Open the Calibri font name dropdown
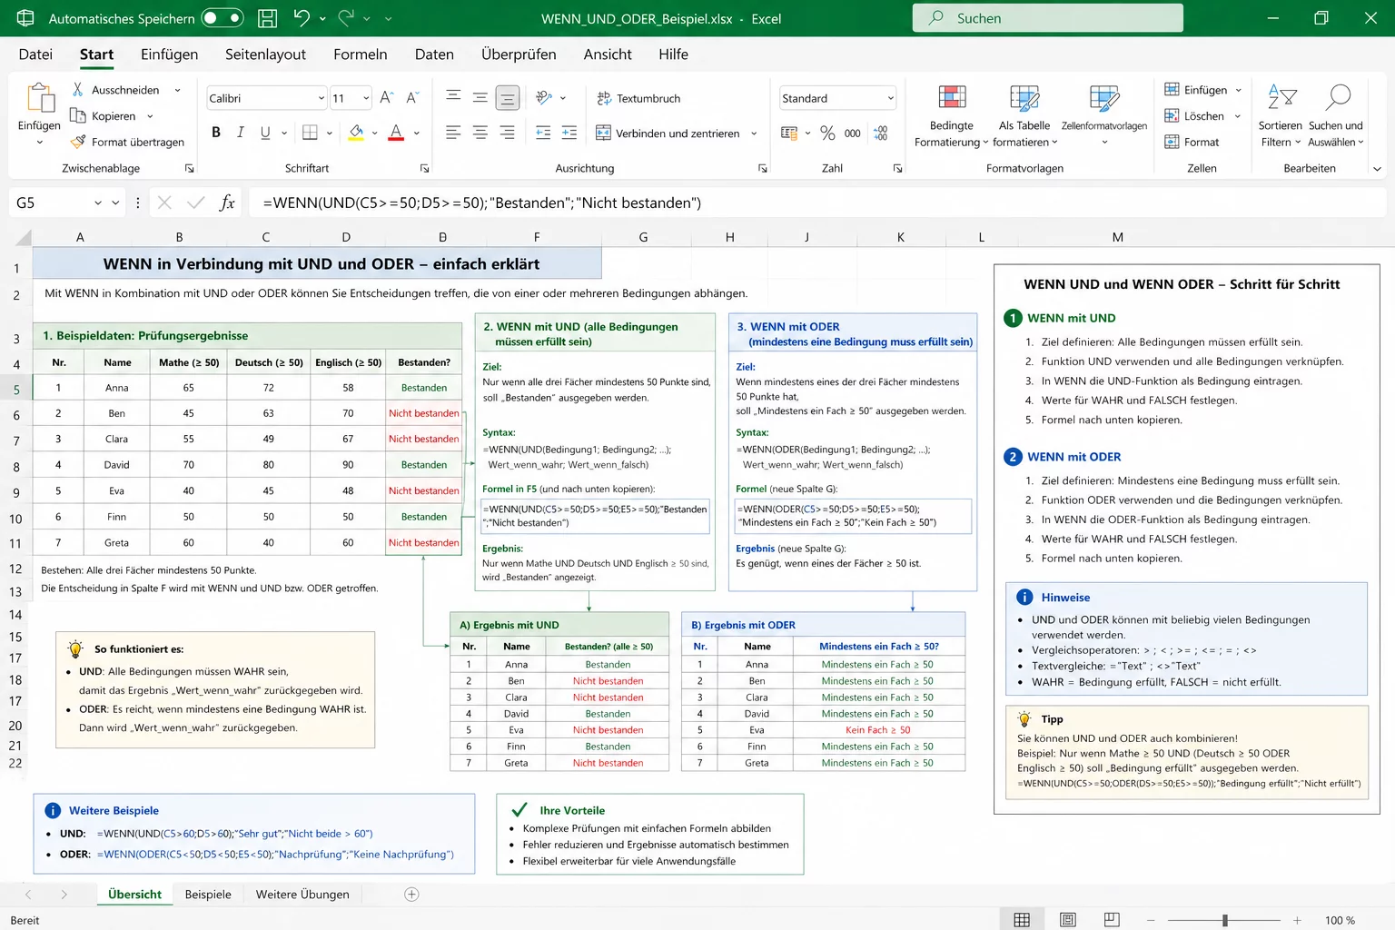The image size is (1395, 930). [321, 98]
